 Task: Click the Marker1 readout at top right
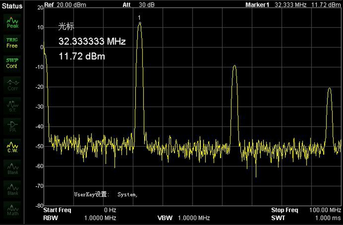pos(293,5)
